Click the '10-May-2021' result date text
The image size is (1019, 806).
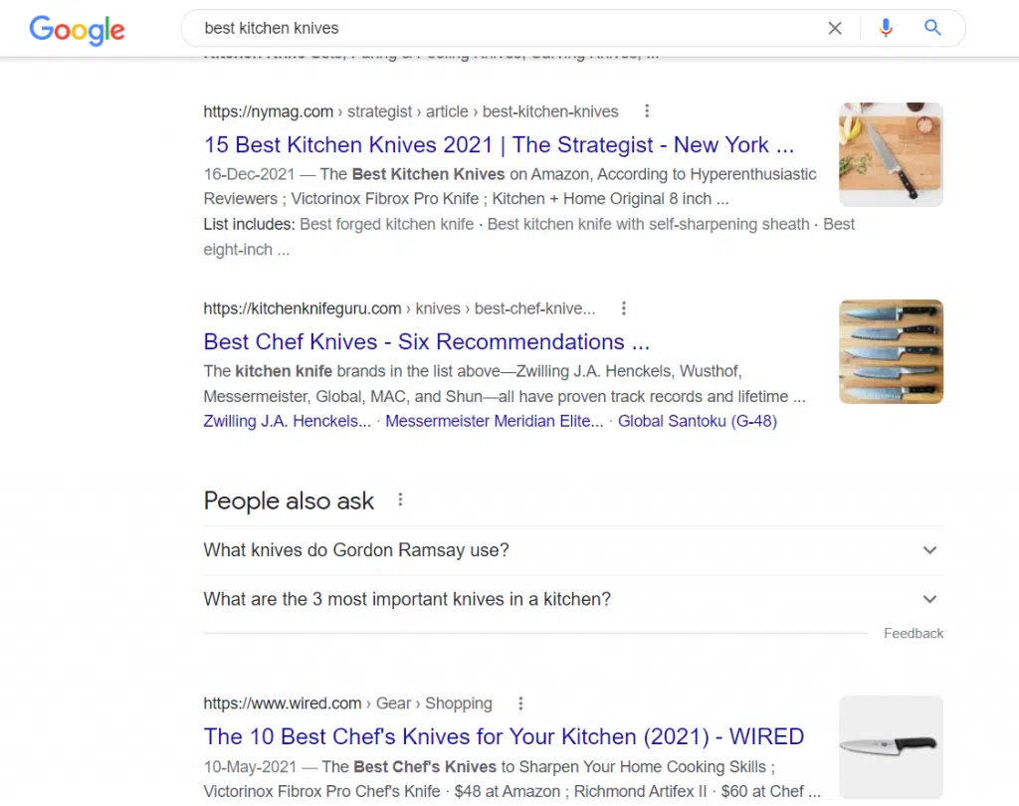[x=250, y=767]
